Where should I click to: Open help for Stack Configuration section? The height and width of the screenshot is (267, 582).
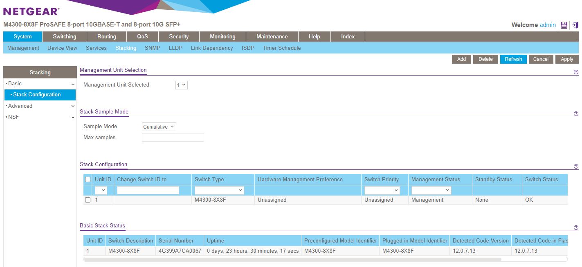(x=576, y=167)
